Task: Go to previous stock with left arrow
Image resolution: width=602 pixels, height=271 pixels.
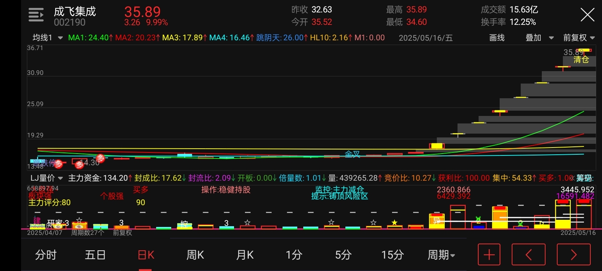Action: click(x=529, y=255)
